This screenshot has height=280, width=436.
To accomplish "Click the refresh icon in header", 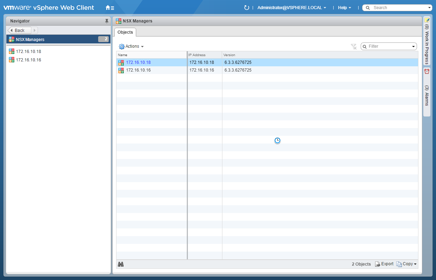I will pyautogui.click(x=246, y=8).
